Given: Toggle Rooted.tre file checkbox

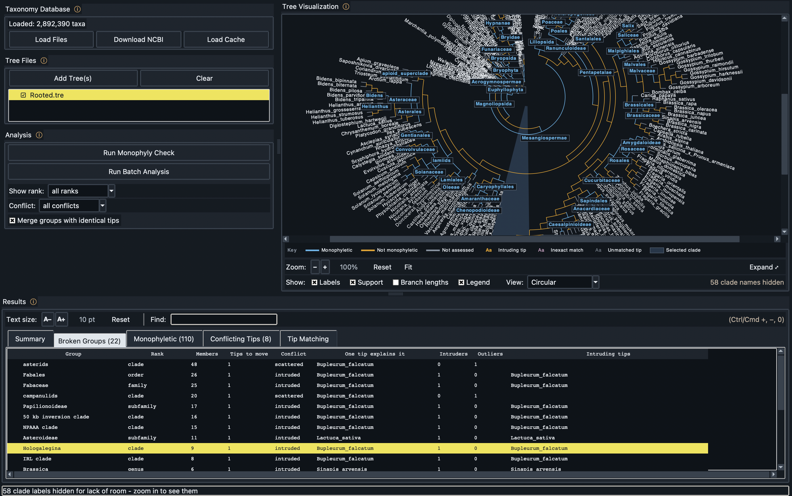Looking at the screenshot, I should (23, 95).
